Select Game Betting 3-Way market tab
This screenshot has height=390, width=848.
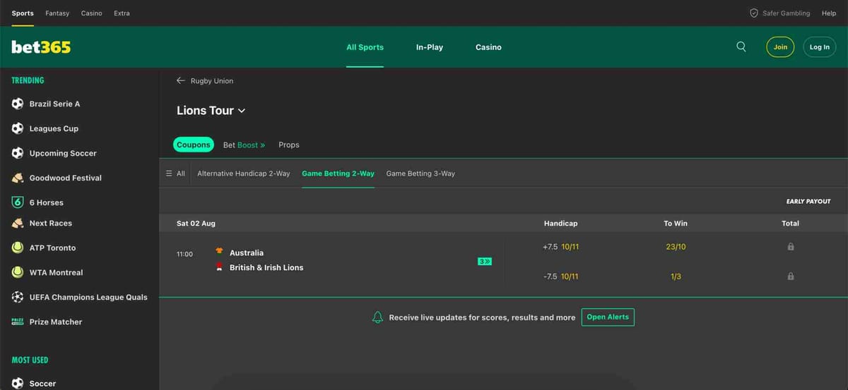(x=420, y=173)
